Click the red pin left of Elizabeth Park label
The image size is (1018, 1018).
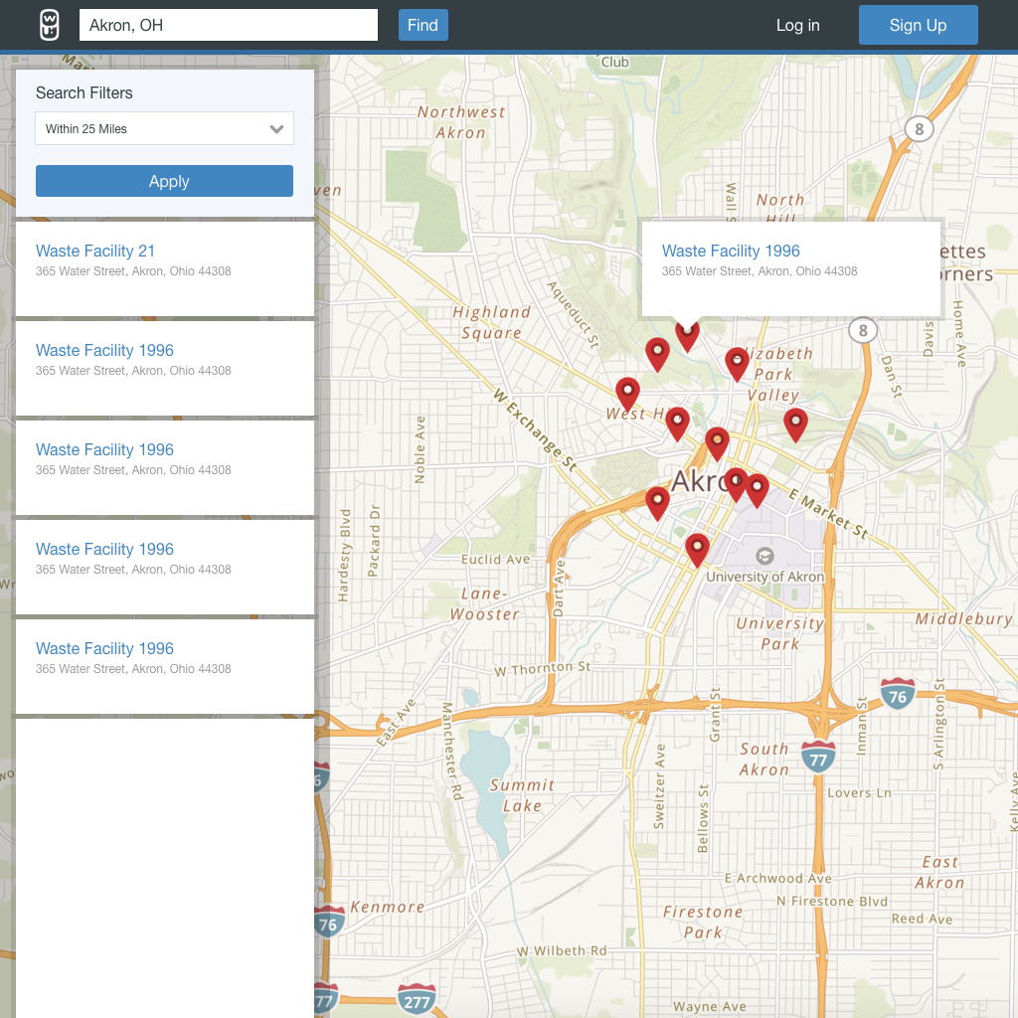pos(737,363)
